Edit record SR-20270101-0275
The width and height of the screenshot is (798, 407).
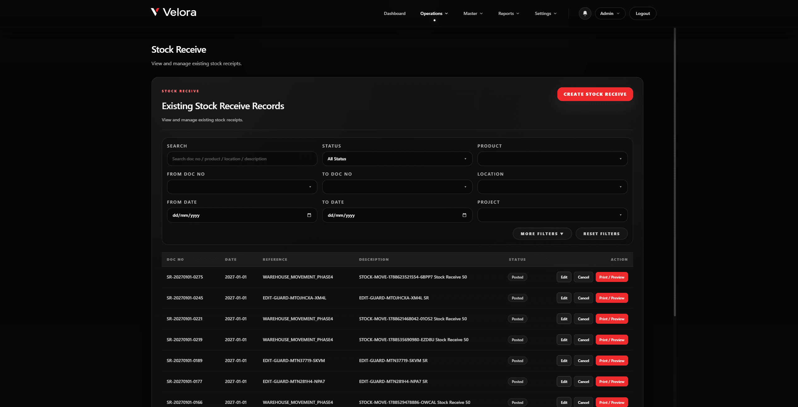(x=564, y=277)
